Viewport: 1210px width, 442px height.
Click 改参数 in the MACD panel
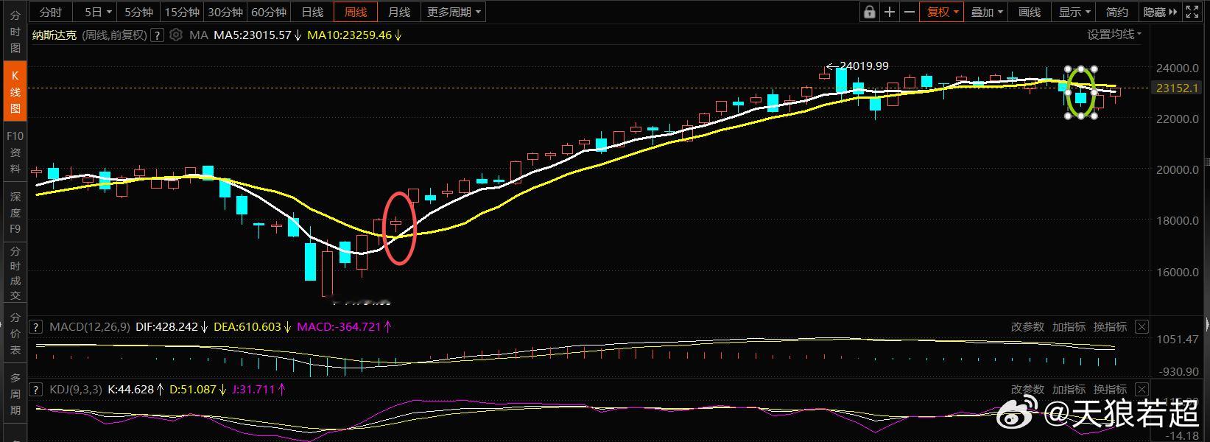pos(1027,326)
